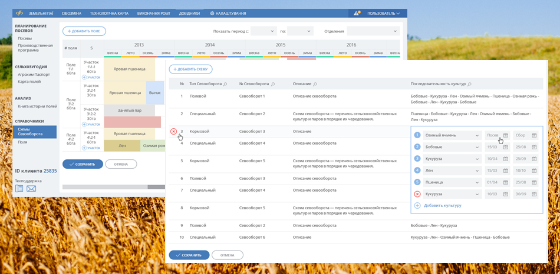Click search icon next to Последовательность культур header
Screen dimensions: 560x274
coord(469,84)
